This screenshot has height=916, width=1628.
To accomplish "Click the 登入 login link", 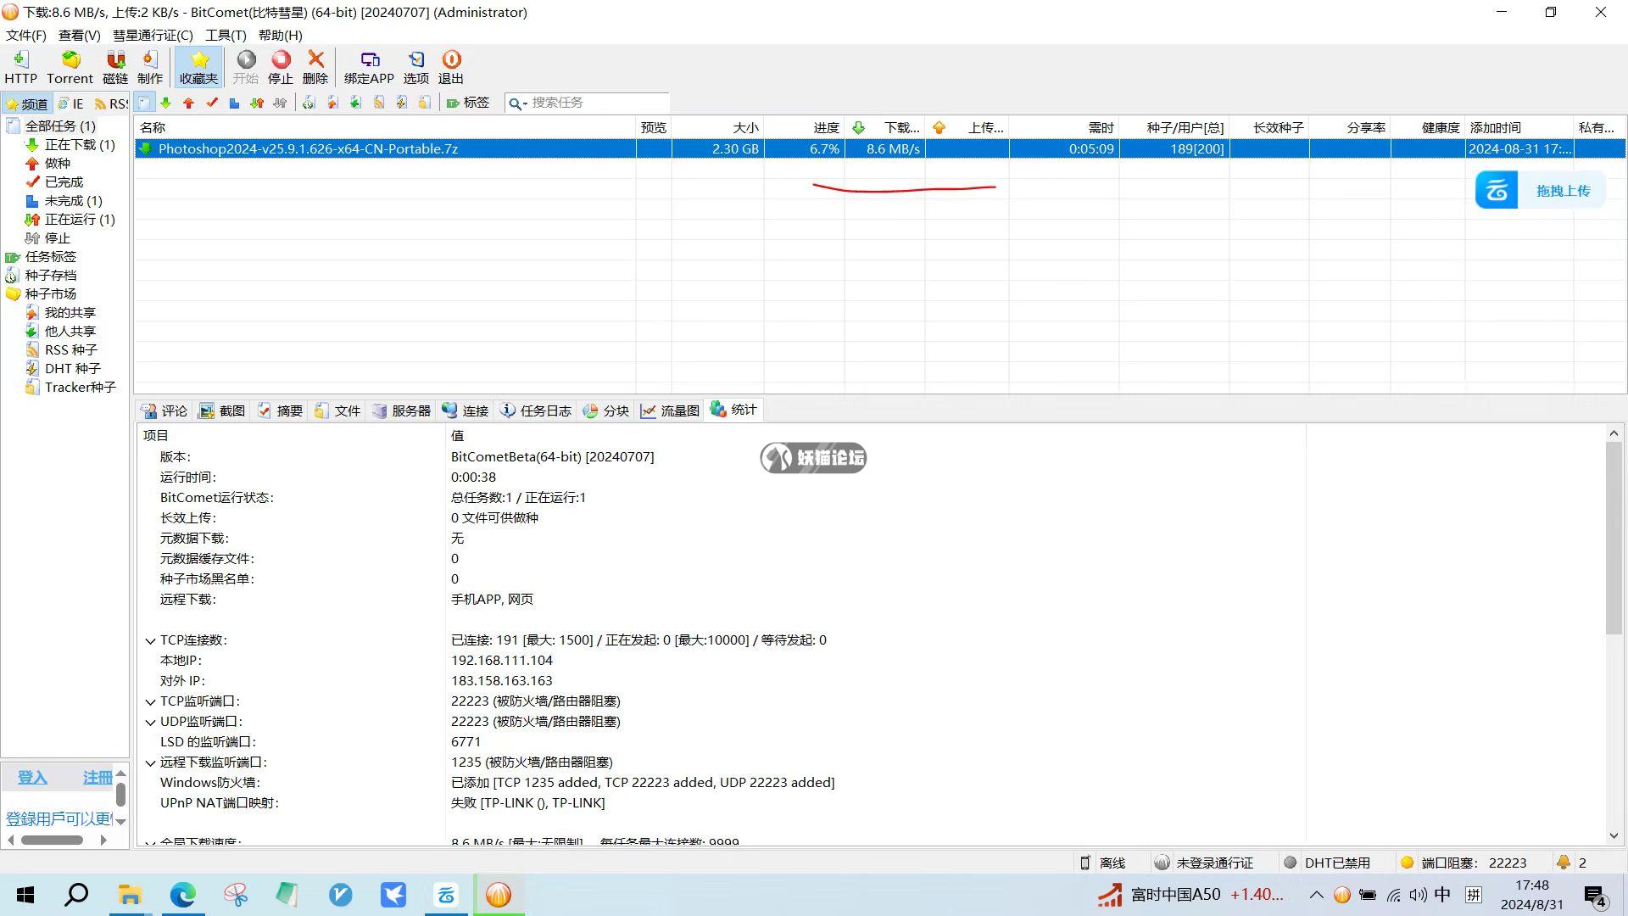I will (x=32, y=777).
